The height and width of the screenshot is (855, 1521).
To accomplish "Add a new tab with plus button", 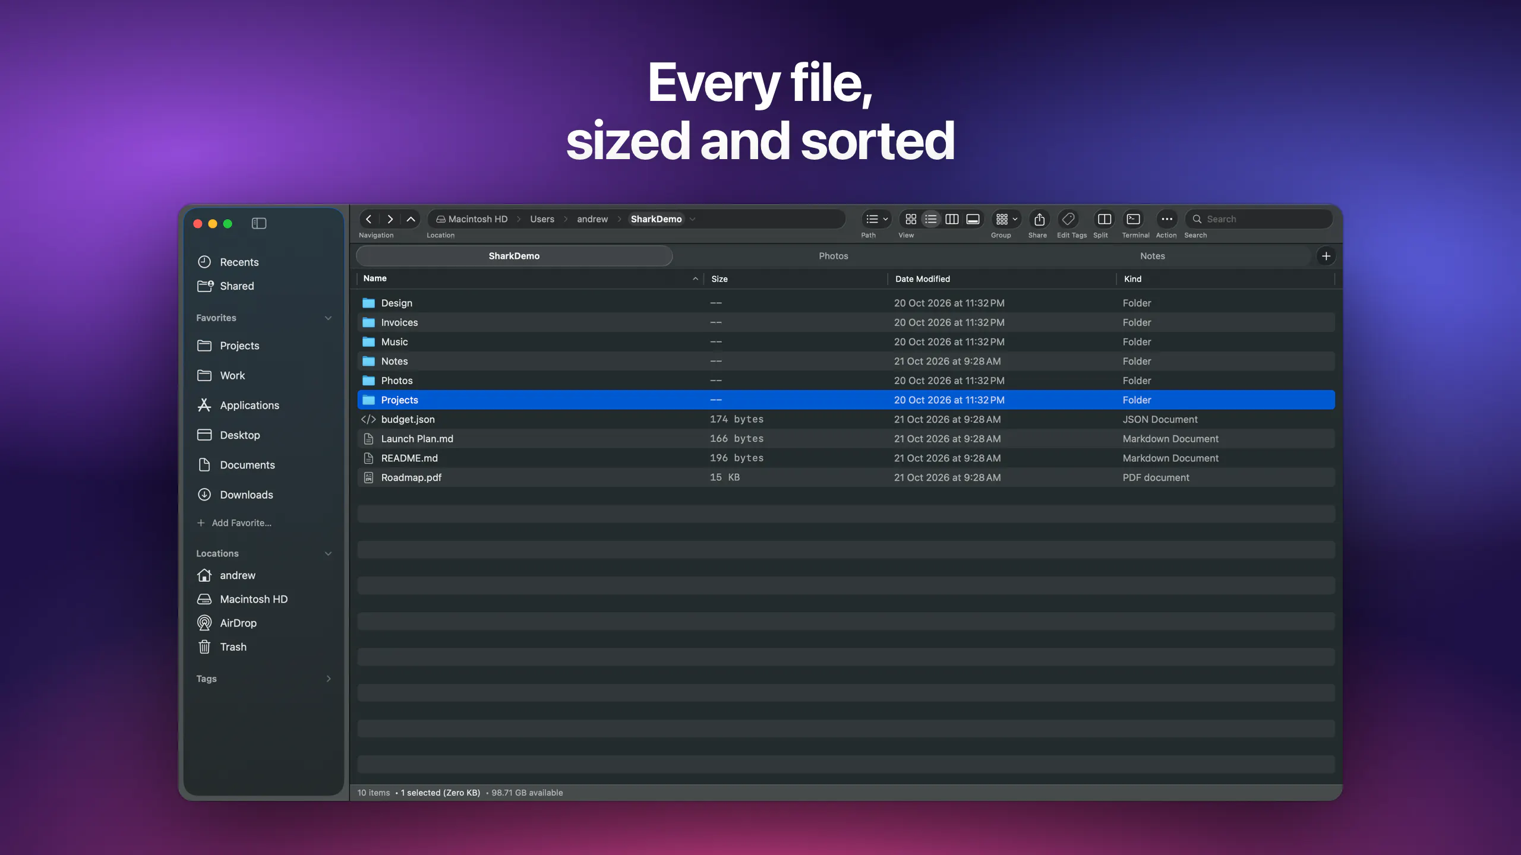I will pyautogui.click(x=1326, y=256).
